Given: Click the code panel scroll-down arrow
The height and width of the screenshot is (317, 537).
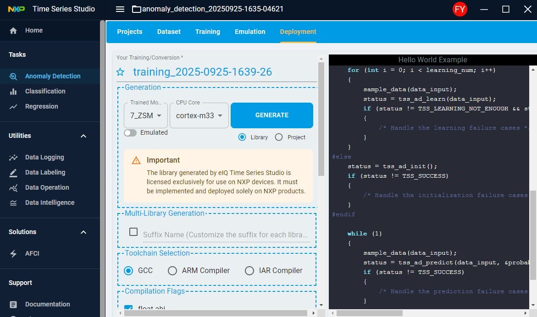Looking at the screenshot, I should 533,305.
